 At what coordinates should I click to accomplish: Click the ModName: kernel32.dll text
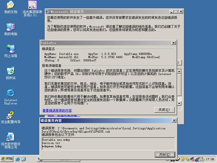click(61, 57)
